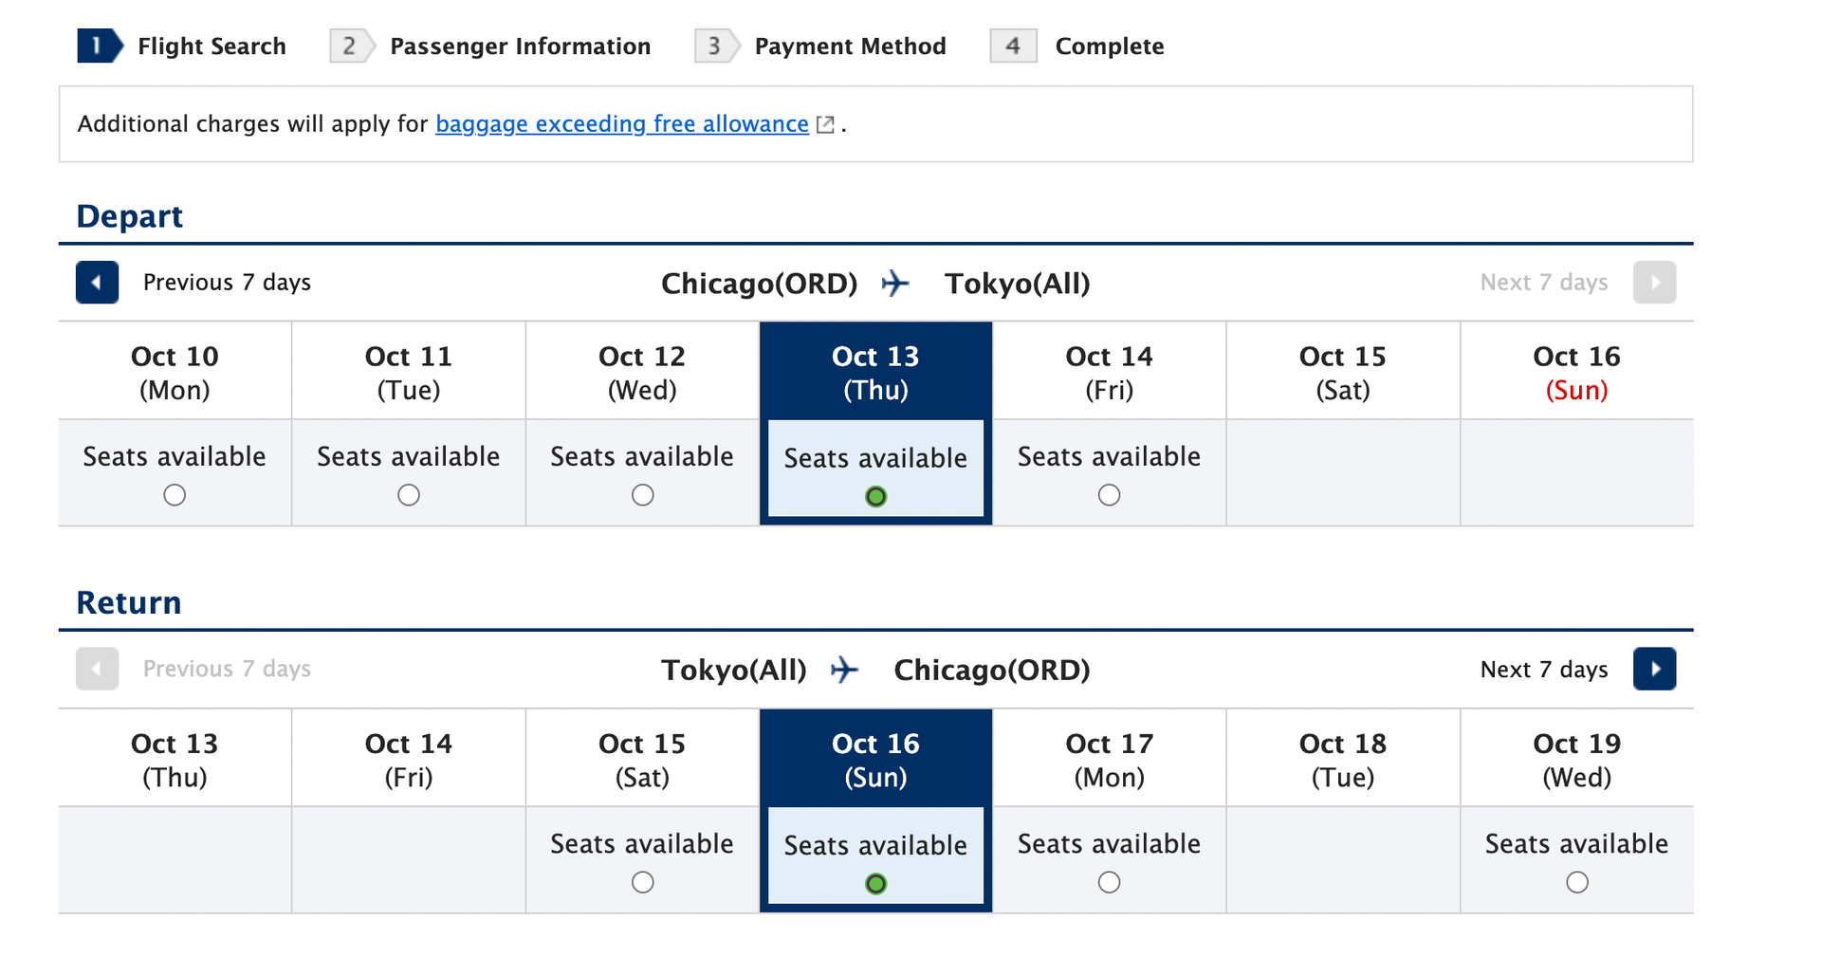Click the step 3 Payment Method badge
1821x976 pixels.
point(715,46)
